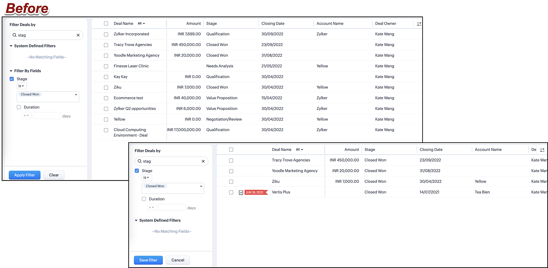Click the Save filter button

148,260
